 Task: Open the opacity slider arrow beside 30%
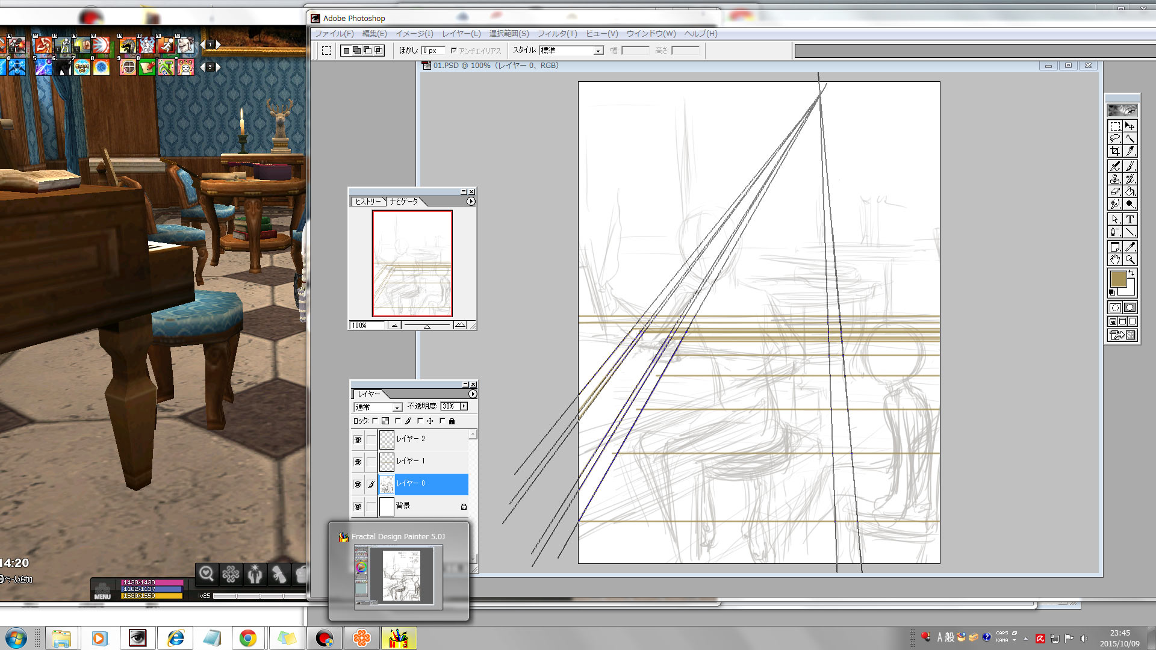coord(464,406)
